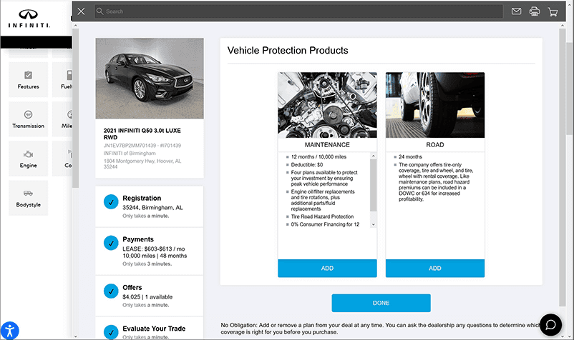
Task: Click the Evaluate Your Trade checkmark
Action: click(111, 331)
